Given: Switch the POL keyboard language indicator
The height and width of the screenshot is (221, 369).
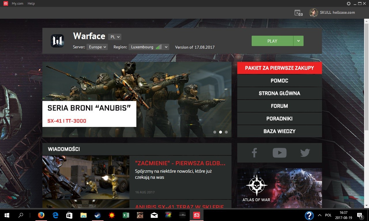Looking at the screenshot, I should point(328,215).
